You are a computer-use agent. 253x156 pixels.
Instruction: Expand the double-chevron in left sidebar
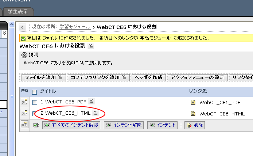[4, 34]
